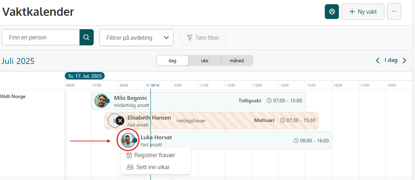The image size is (415, 180).
Task: Go to previous day with left chevron
Action: (x=378, y=60)
